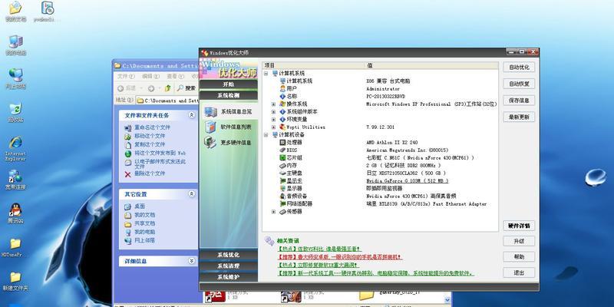Click Explorer's 搜索 toolbar button

[x=187, y=88]
